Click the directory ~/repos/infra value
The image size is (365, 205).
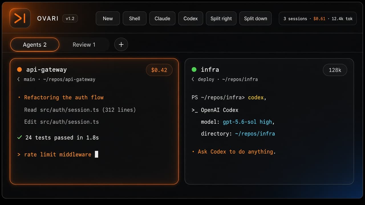(x=255, y=134)
